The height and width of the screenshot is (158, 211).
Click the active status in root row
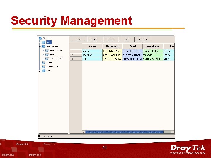coord(169,59)
